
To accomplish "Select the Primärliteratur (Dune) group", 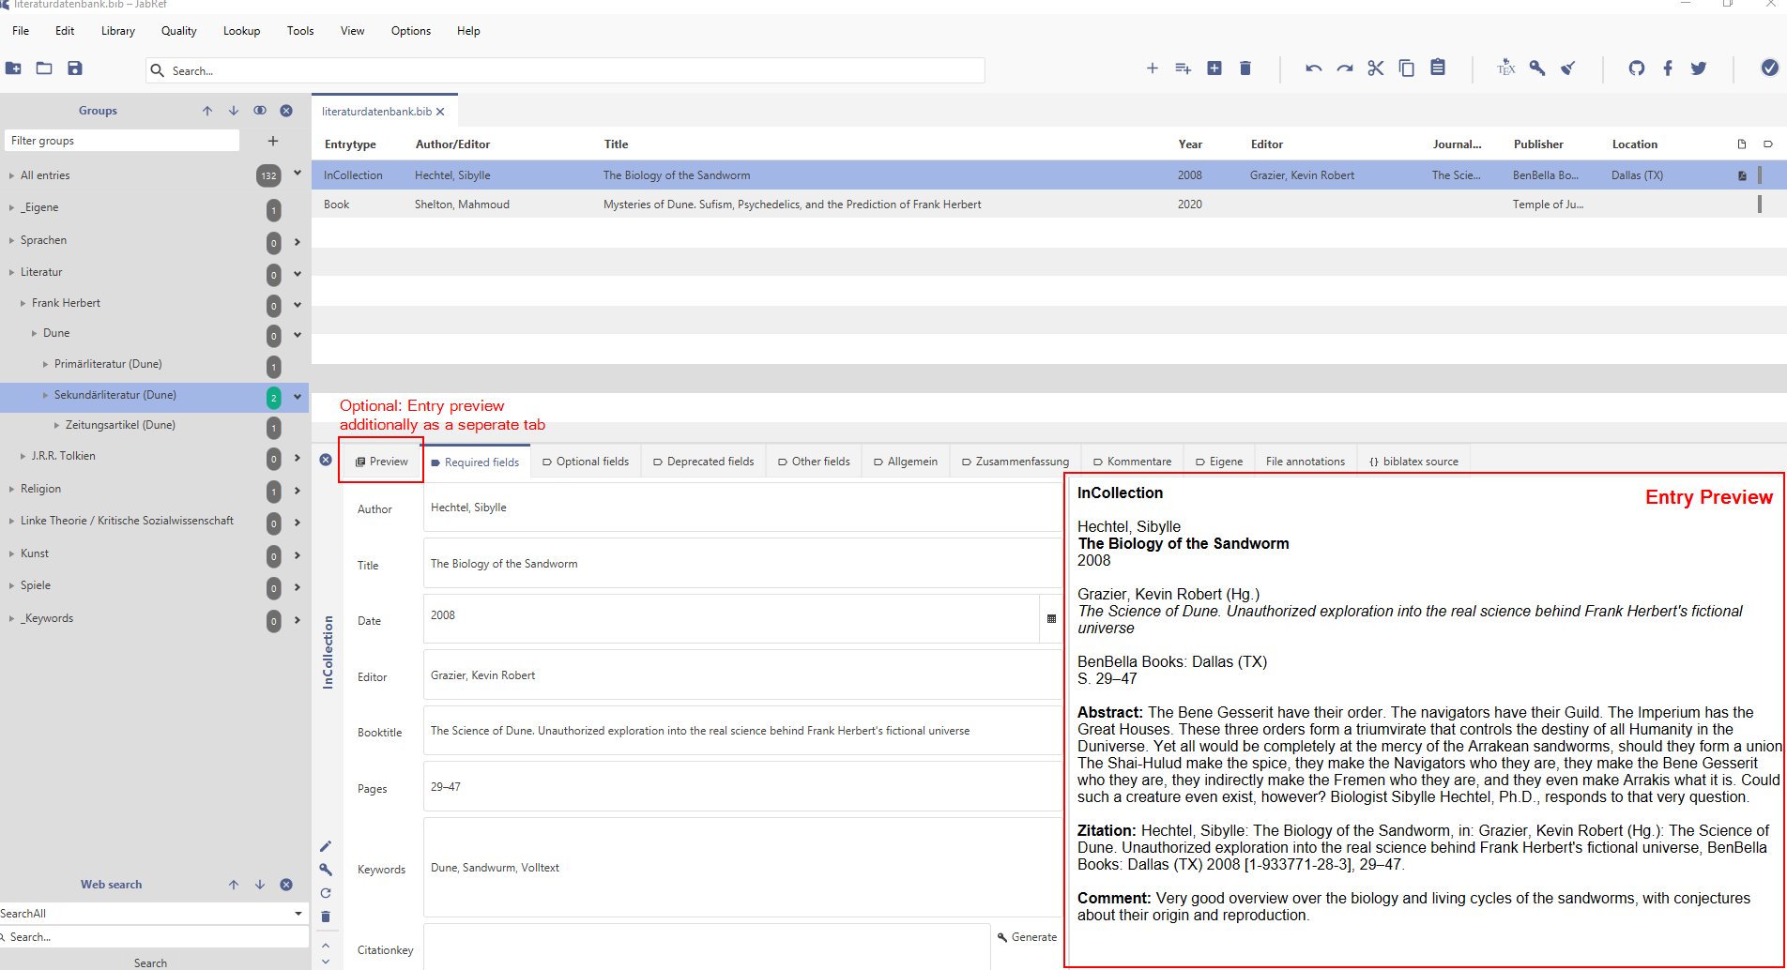I will tap(108, 364).
